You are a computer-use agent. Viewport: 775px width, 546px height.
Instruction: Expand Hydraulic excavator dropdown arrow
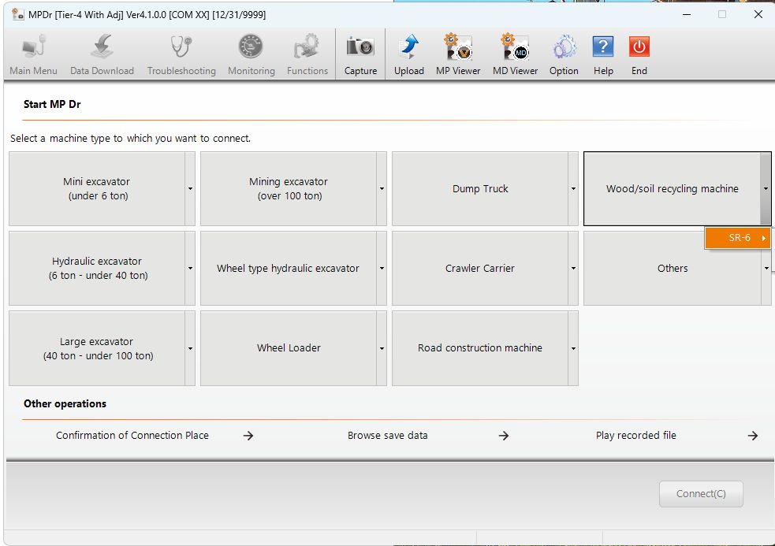click(x=190, y=269)
